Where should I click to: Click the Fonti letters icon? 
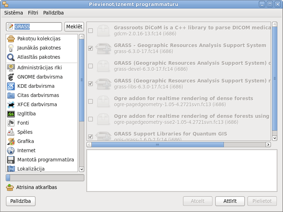pyautogui.click(x=11, y=123)
